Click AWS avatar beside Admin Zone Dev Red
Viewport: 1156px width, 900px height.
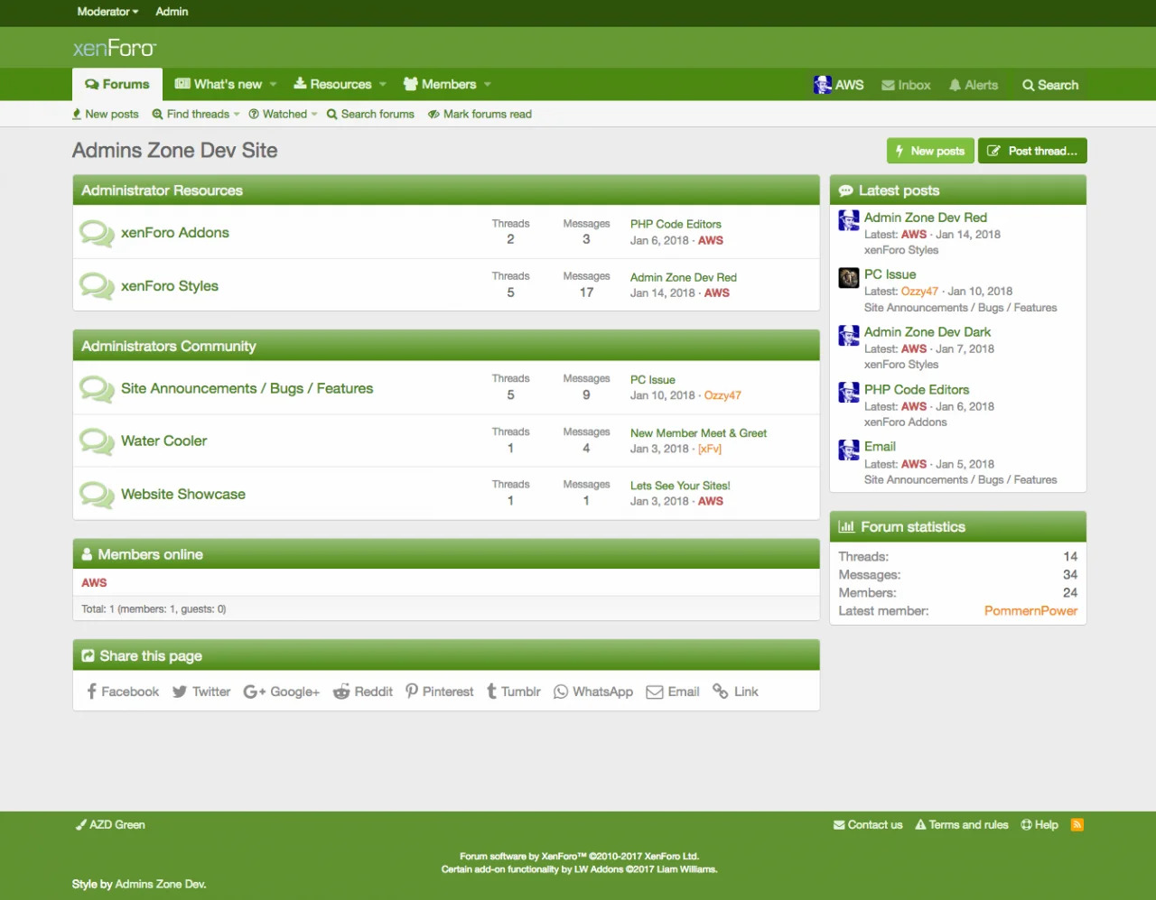click(x=849, y=220)
